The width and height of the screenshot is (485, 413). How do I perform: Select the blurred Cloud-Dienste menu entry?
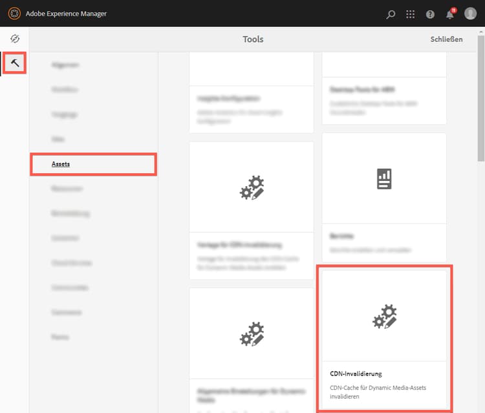[x=71, y=263]
